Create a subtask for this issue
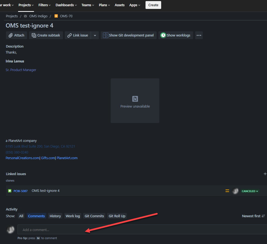The height and width of the screenshot is (244, 267). [46, 35]
